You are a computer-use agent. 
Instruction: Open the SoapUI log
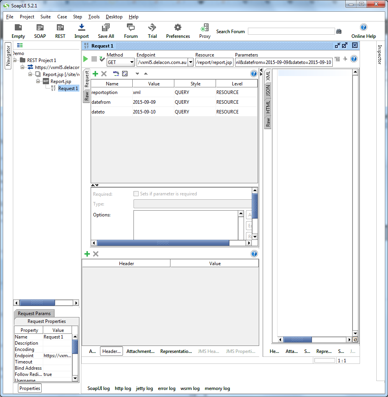[x=98, y=388]
